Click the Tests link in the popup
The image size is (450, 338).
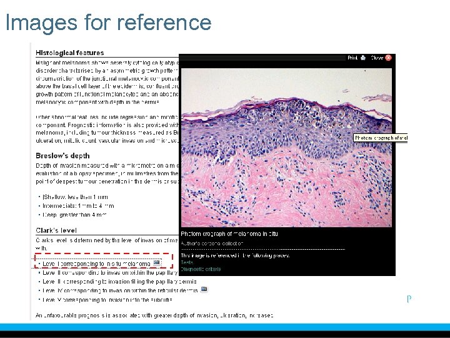tap(187, 262)
